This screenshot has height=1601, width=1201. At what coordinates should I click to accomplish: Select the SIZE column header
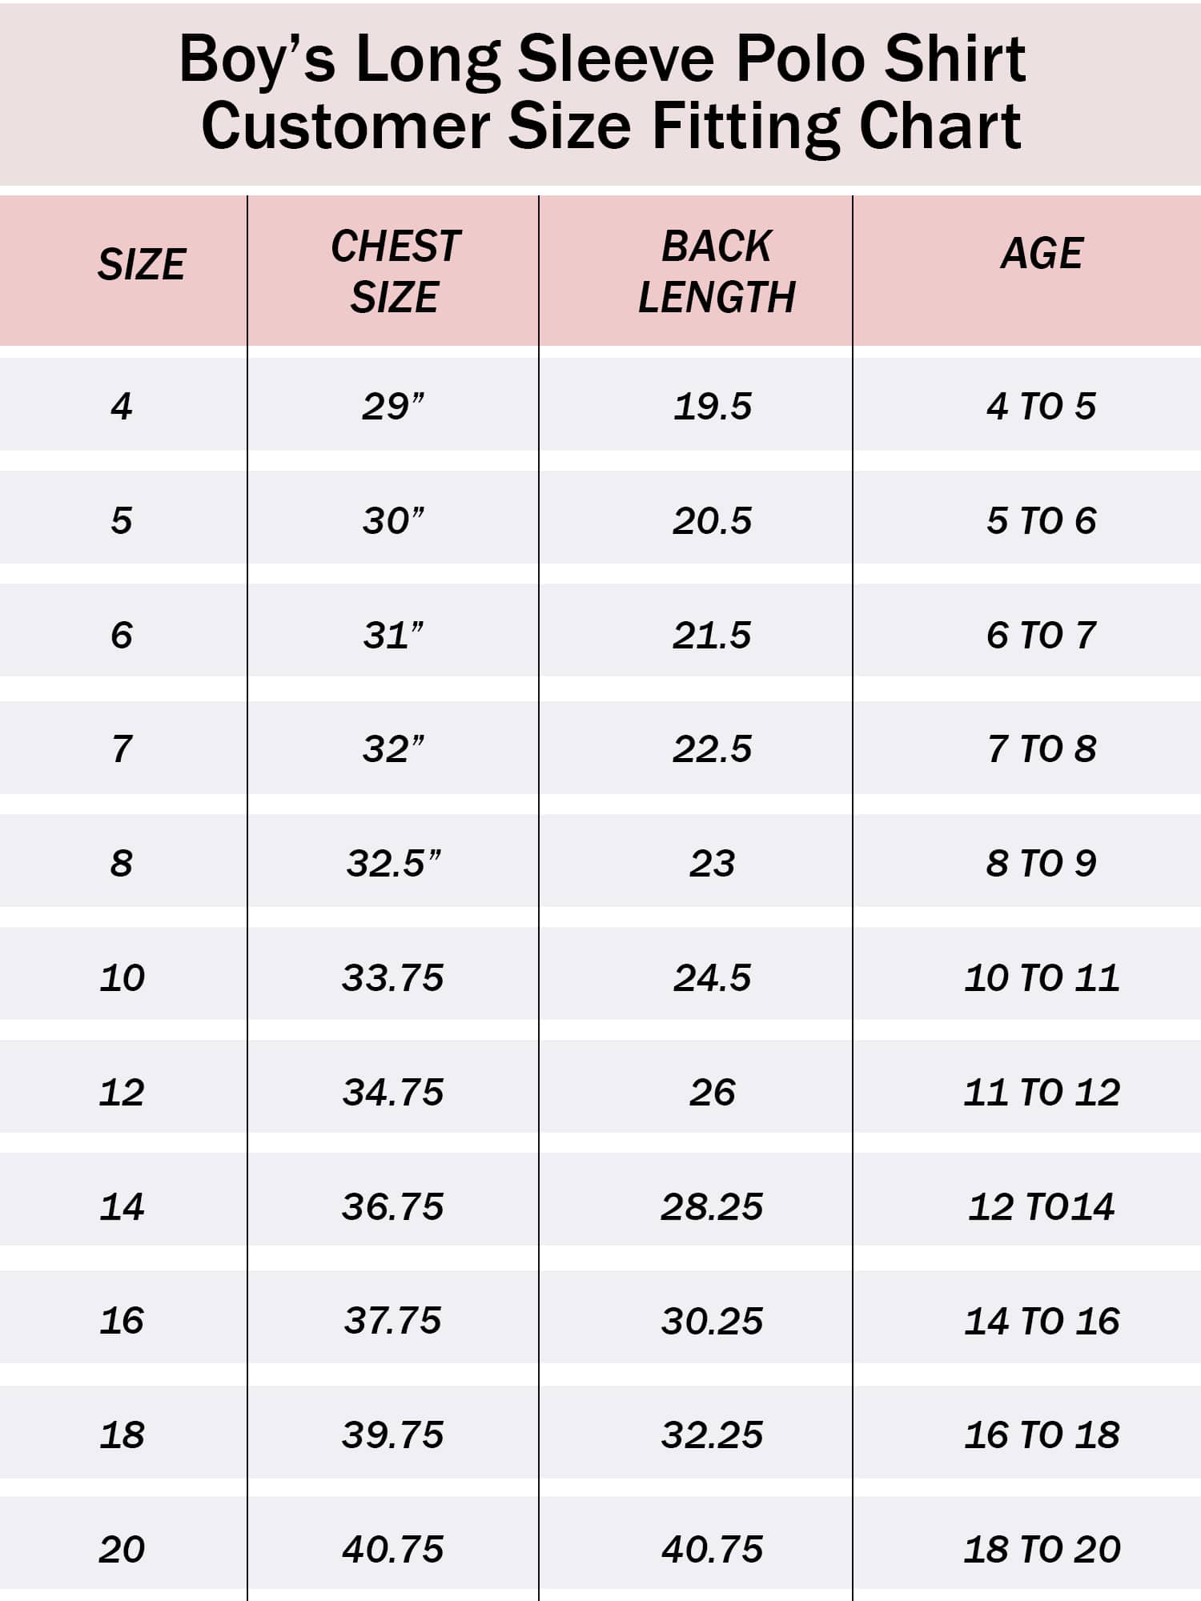point(142,264)
